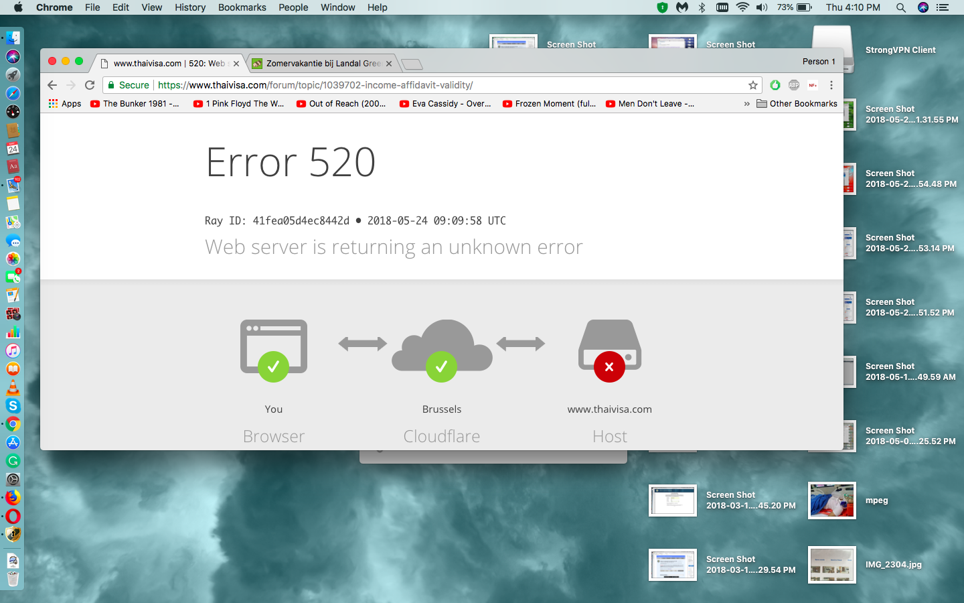Launch Opera from the Dock
This screenshot has height=603, width=964.
click(13, 516)
